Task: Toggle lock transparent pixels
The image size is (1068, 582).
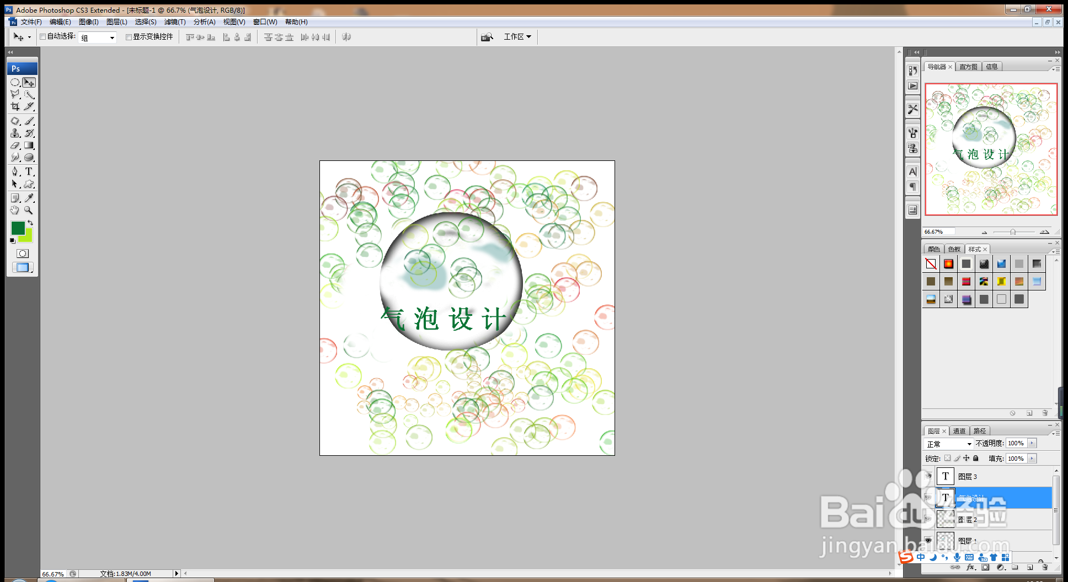Action: 947,458
